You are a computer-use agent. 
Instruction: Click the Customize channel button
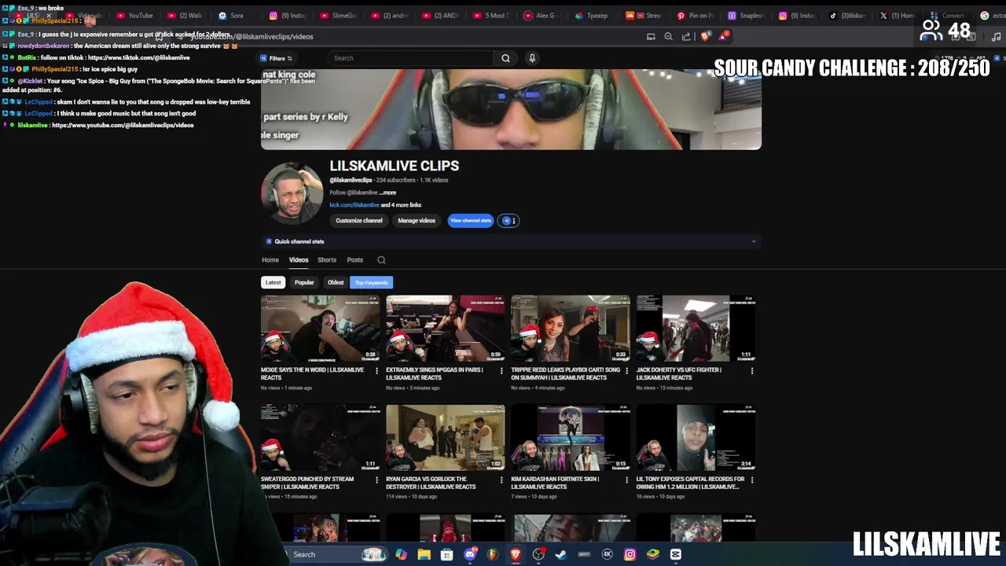(x=359, y=221)
